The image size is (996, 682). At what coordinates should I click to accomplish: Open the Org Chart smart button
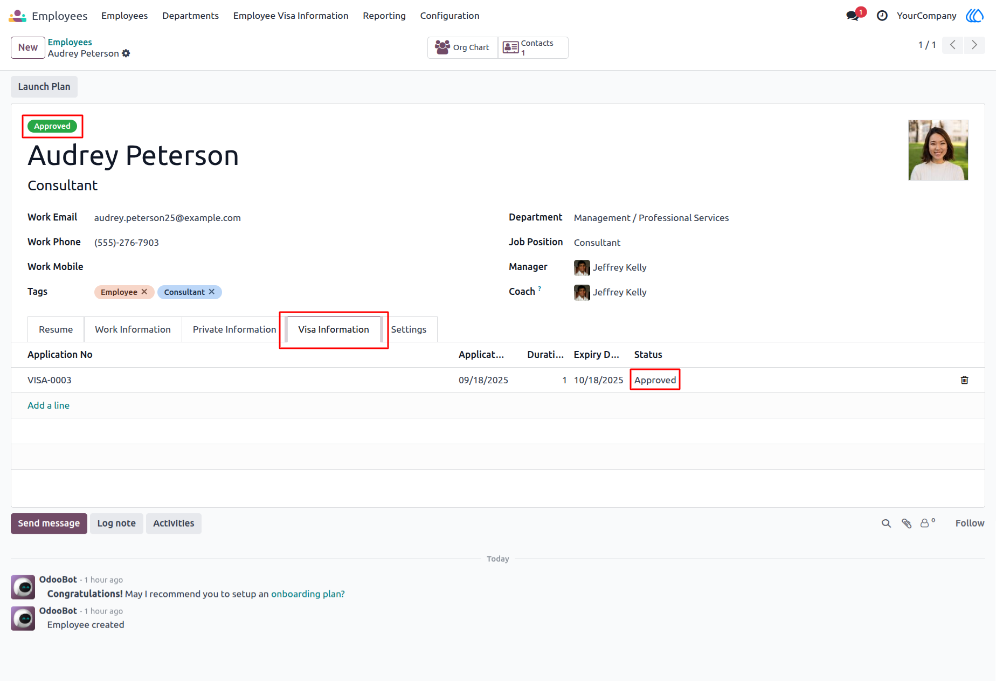[462, 47]
